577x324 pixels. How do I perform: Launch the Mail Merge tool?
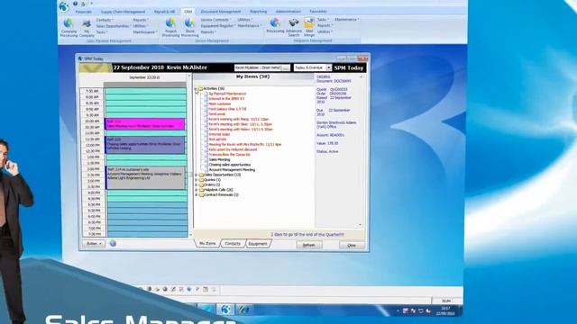tap(309, 27)
